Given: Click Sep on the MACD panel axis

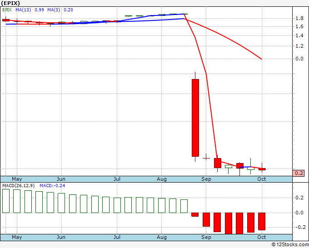Looking at the screenshot, I should coord(206,237).
